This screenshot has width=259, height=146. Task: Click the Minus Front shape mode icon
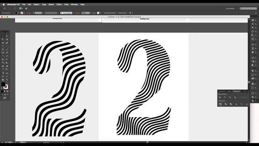pos(225,97)
